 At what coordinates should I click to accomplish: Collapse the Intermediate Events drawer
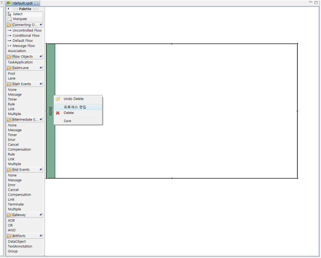22,120
